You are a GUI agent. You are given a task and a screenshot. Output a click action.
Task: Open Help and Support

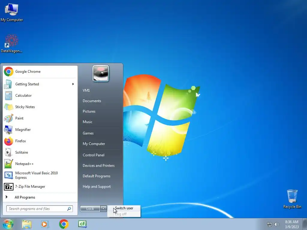point(97,187)
